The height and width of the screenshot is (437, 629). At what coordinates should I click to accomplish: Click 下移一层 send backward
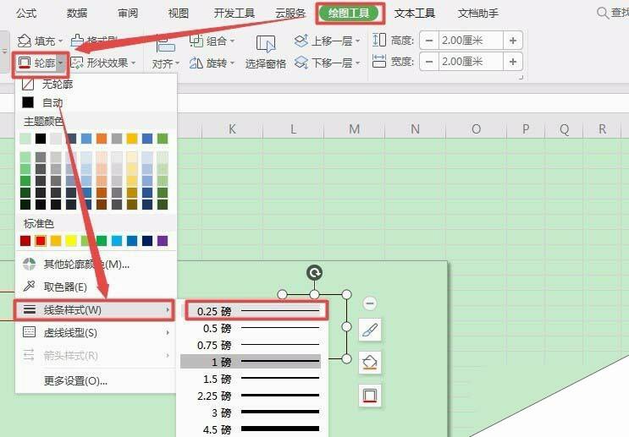(328, 63)
